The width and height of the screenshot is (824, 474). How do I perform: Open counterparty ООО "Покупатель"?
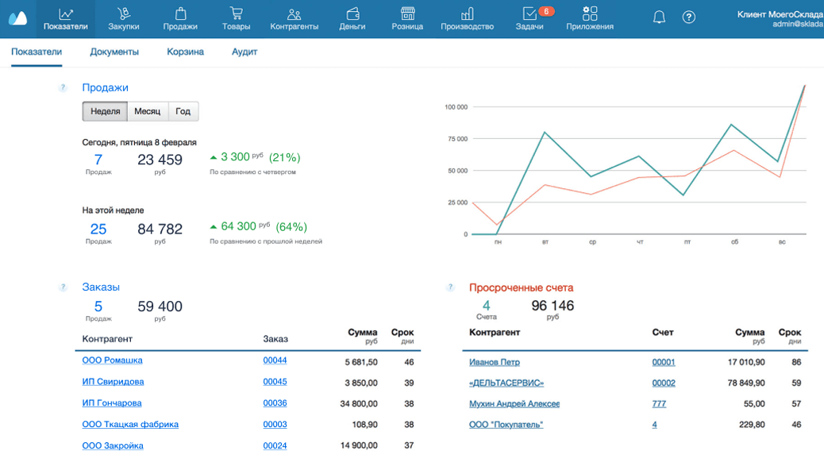tap(506, 425)
